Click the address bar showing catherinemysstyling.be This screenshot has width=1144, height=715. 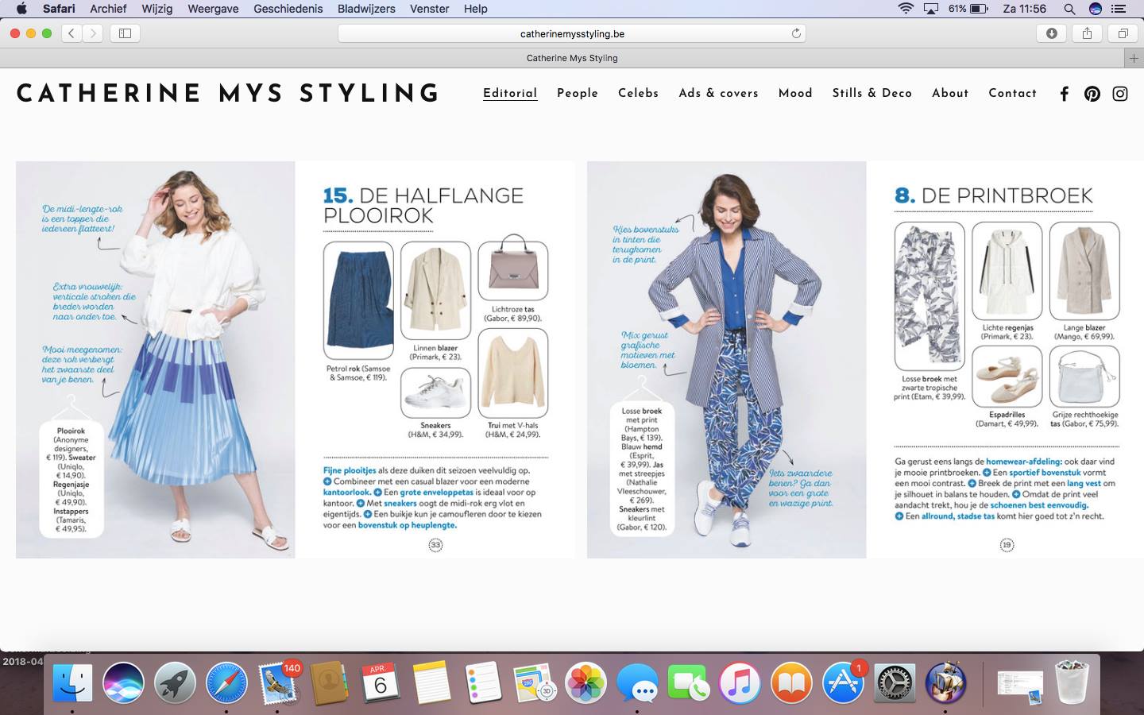pos(572,33)
